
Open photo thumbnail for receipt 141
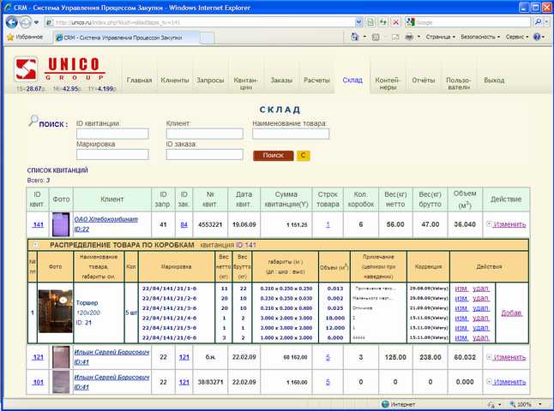pyautogui.click(x=61, y=224)
